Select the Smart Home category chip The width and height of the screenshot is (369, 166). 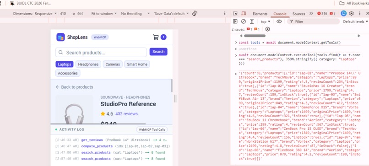(x=137, y=64)
